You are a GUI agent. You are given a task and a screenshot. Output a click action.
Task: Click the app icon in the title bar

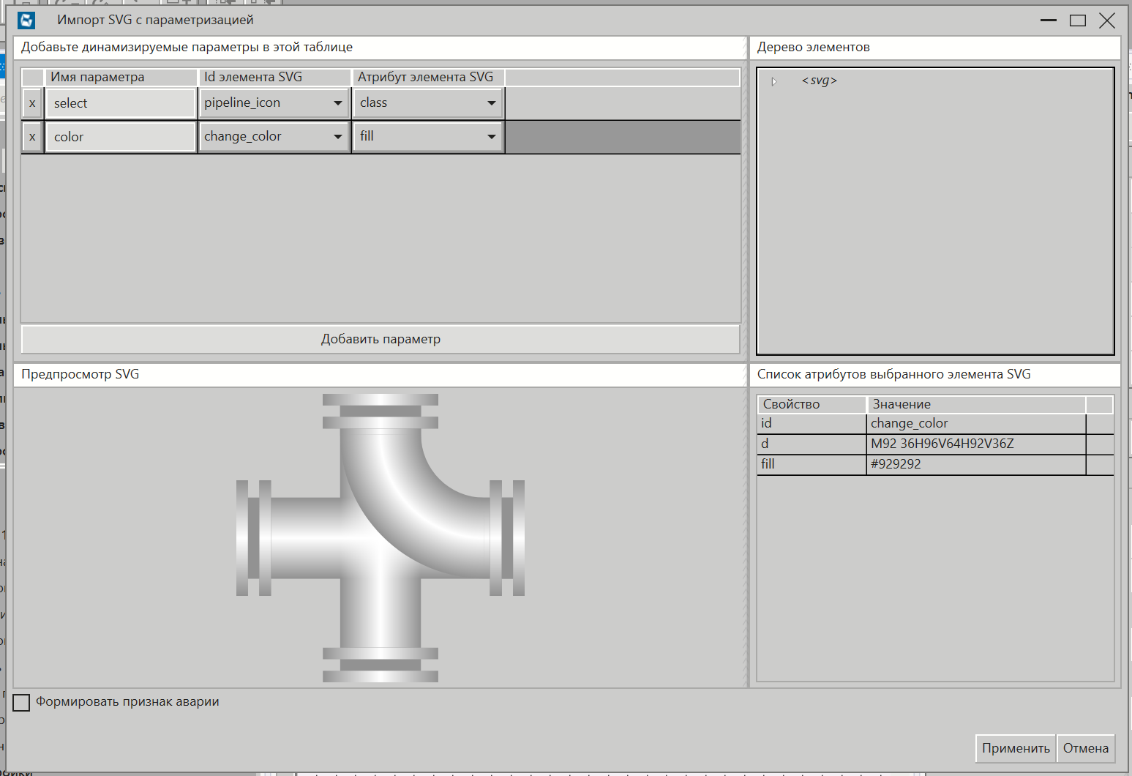[x=27, y=20]
